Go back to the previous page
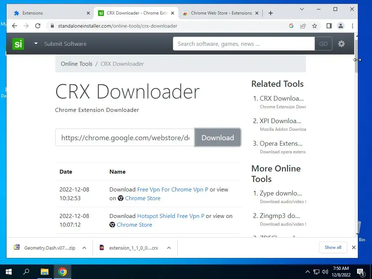Image resolution: width=372 pixels, height=279 pixels. coord(15,26)
